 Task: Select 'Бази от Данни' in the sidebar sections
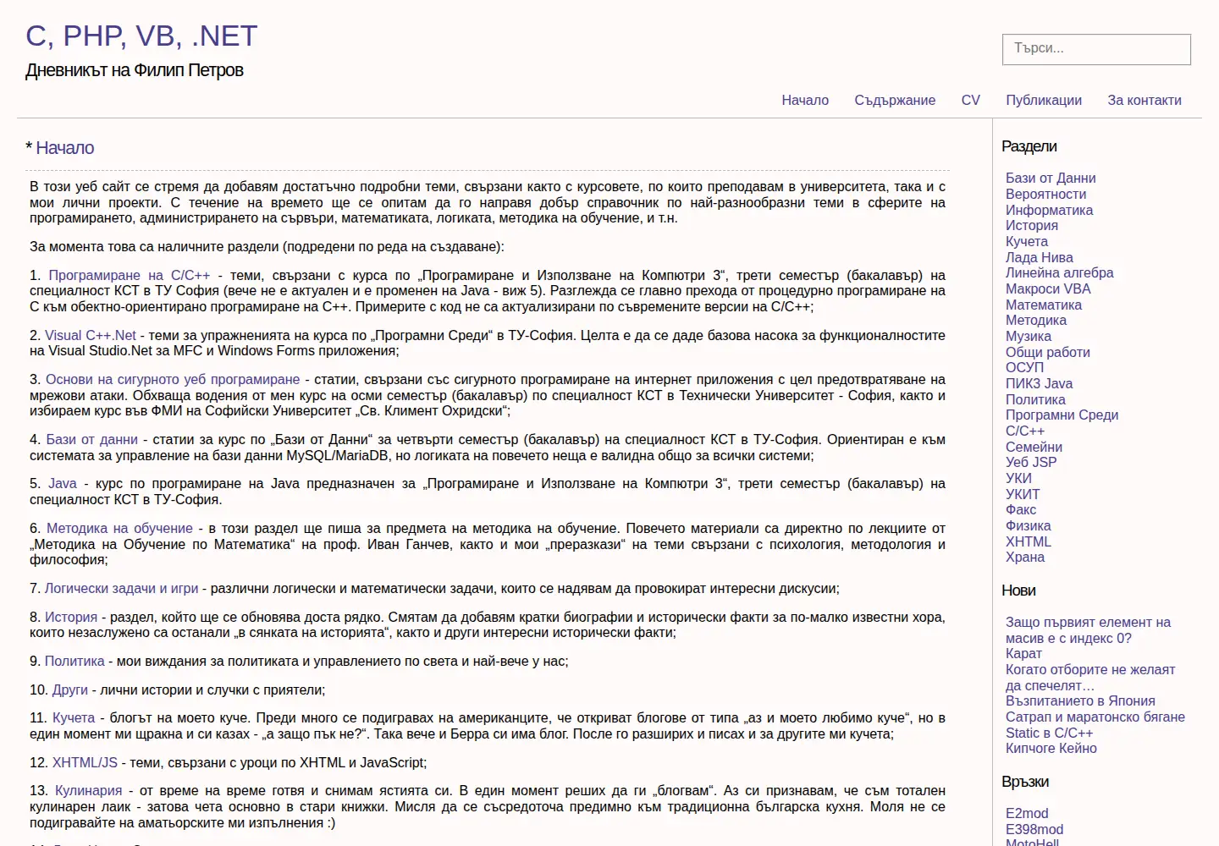coord(1051,178)
